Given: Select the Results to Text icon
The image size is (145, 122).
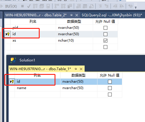Looking at the screenshot, I should point(78,6).
